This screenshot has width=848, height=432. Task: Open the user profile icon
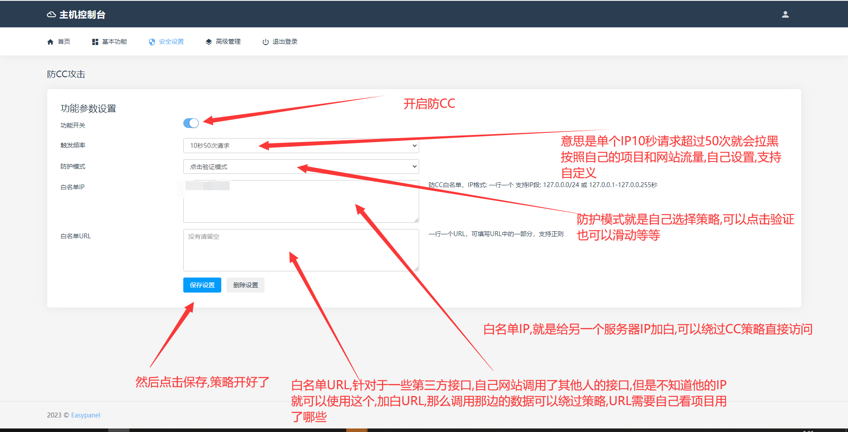click(785, 15)
